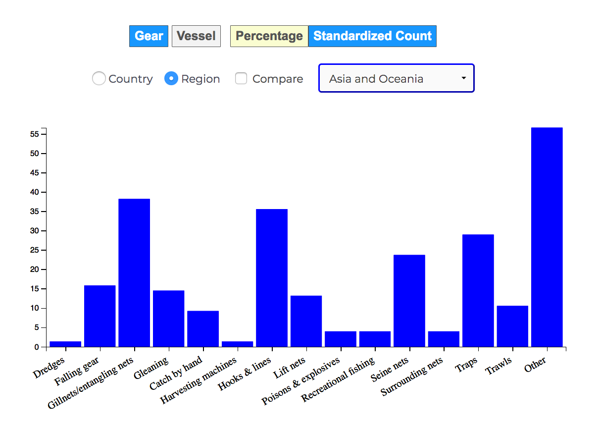
Task: Switch to the Vessel view
Action: tap(196, 36)
